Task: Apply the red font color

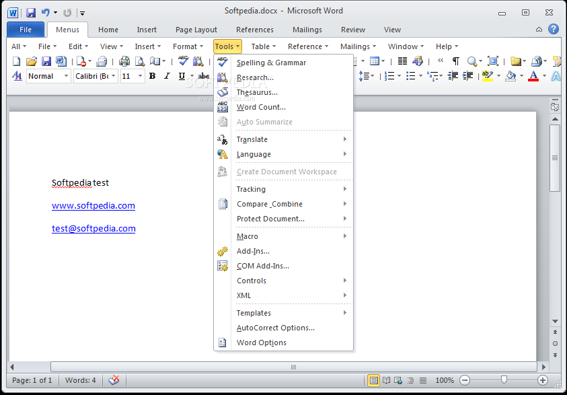Action: point(533,76)
